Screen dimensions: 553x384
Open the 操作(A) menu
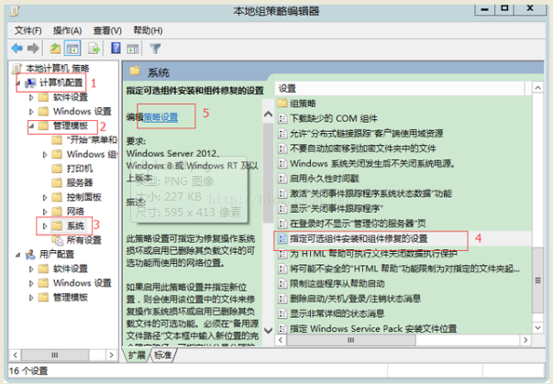[x=67, y=30]
